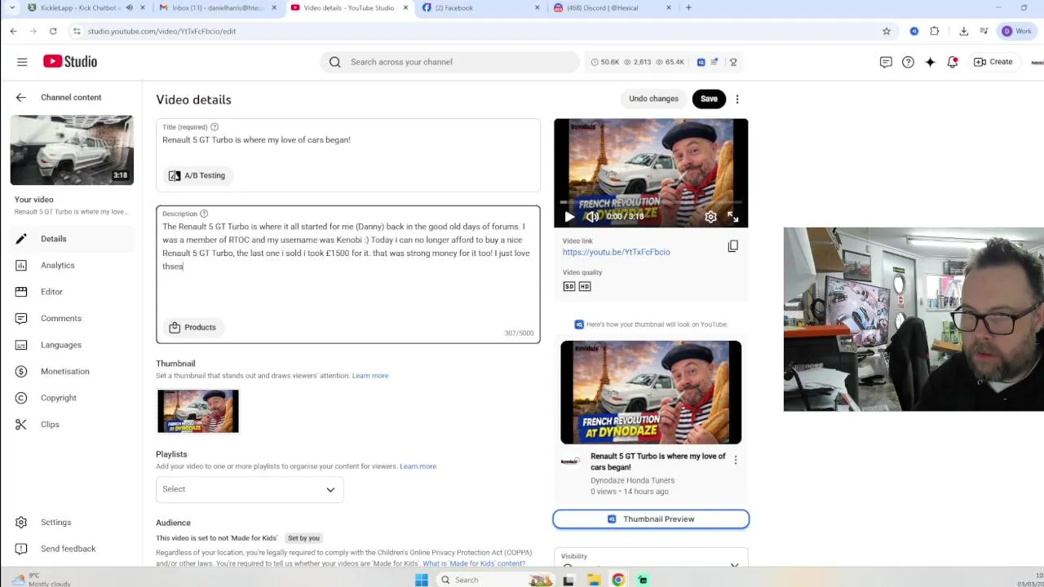Image resolution: width=1044 pixels, height=587 pixels.
Task: Open the three-dot options next to Save
Action: tap(737, 99)
